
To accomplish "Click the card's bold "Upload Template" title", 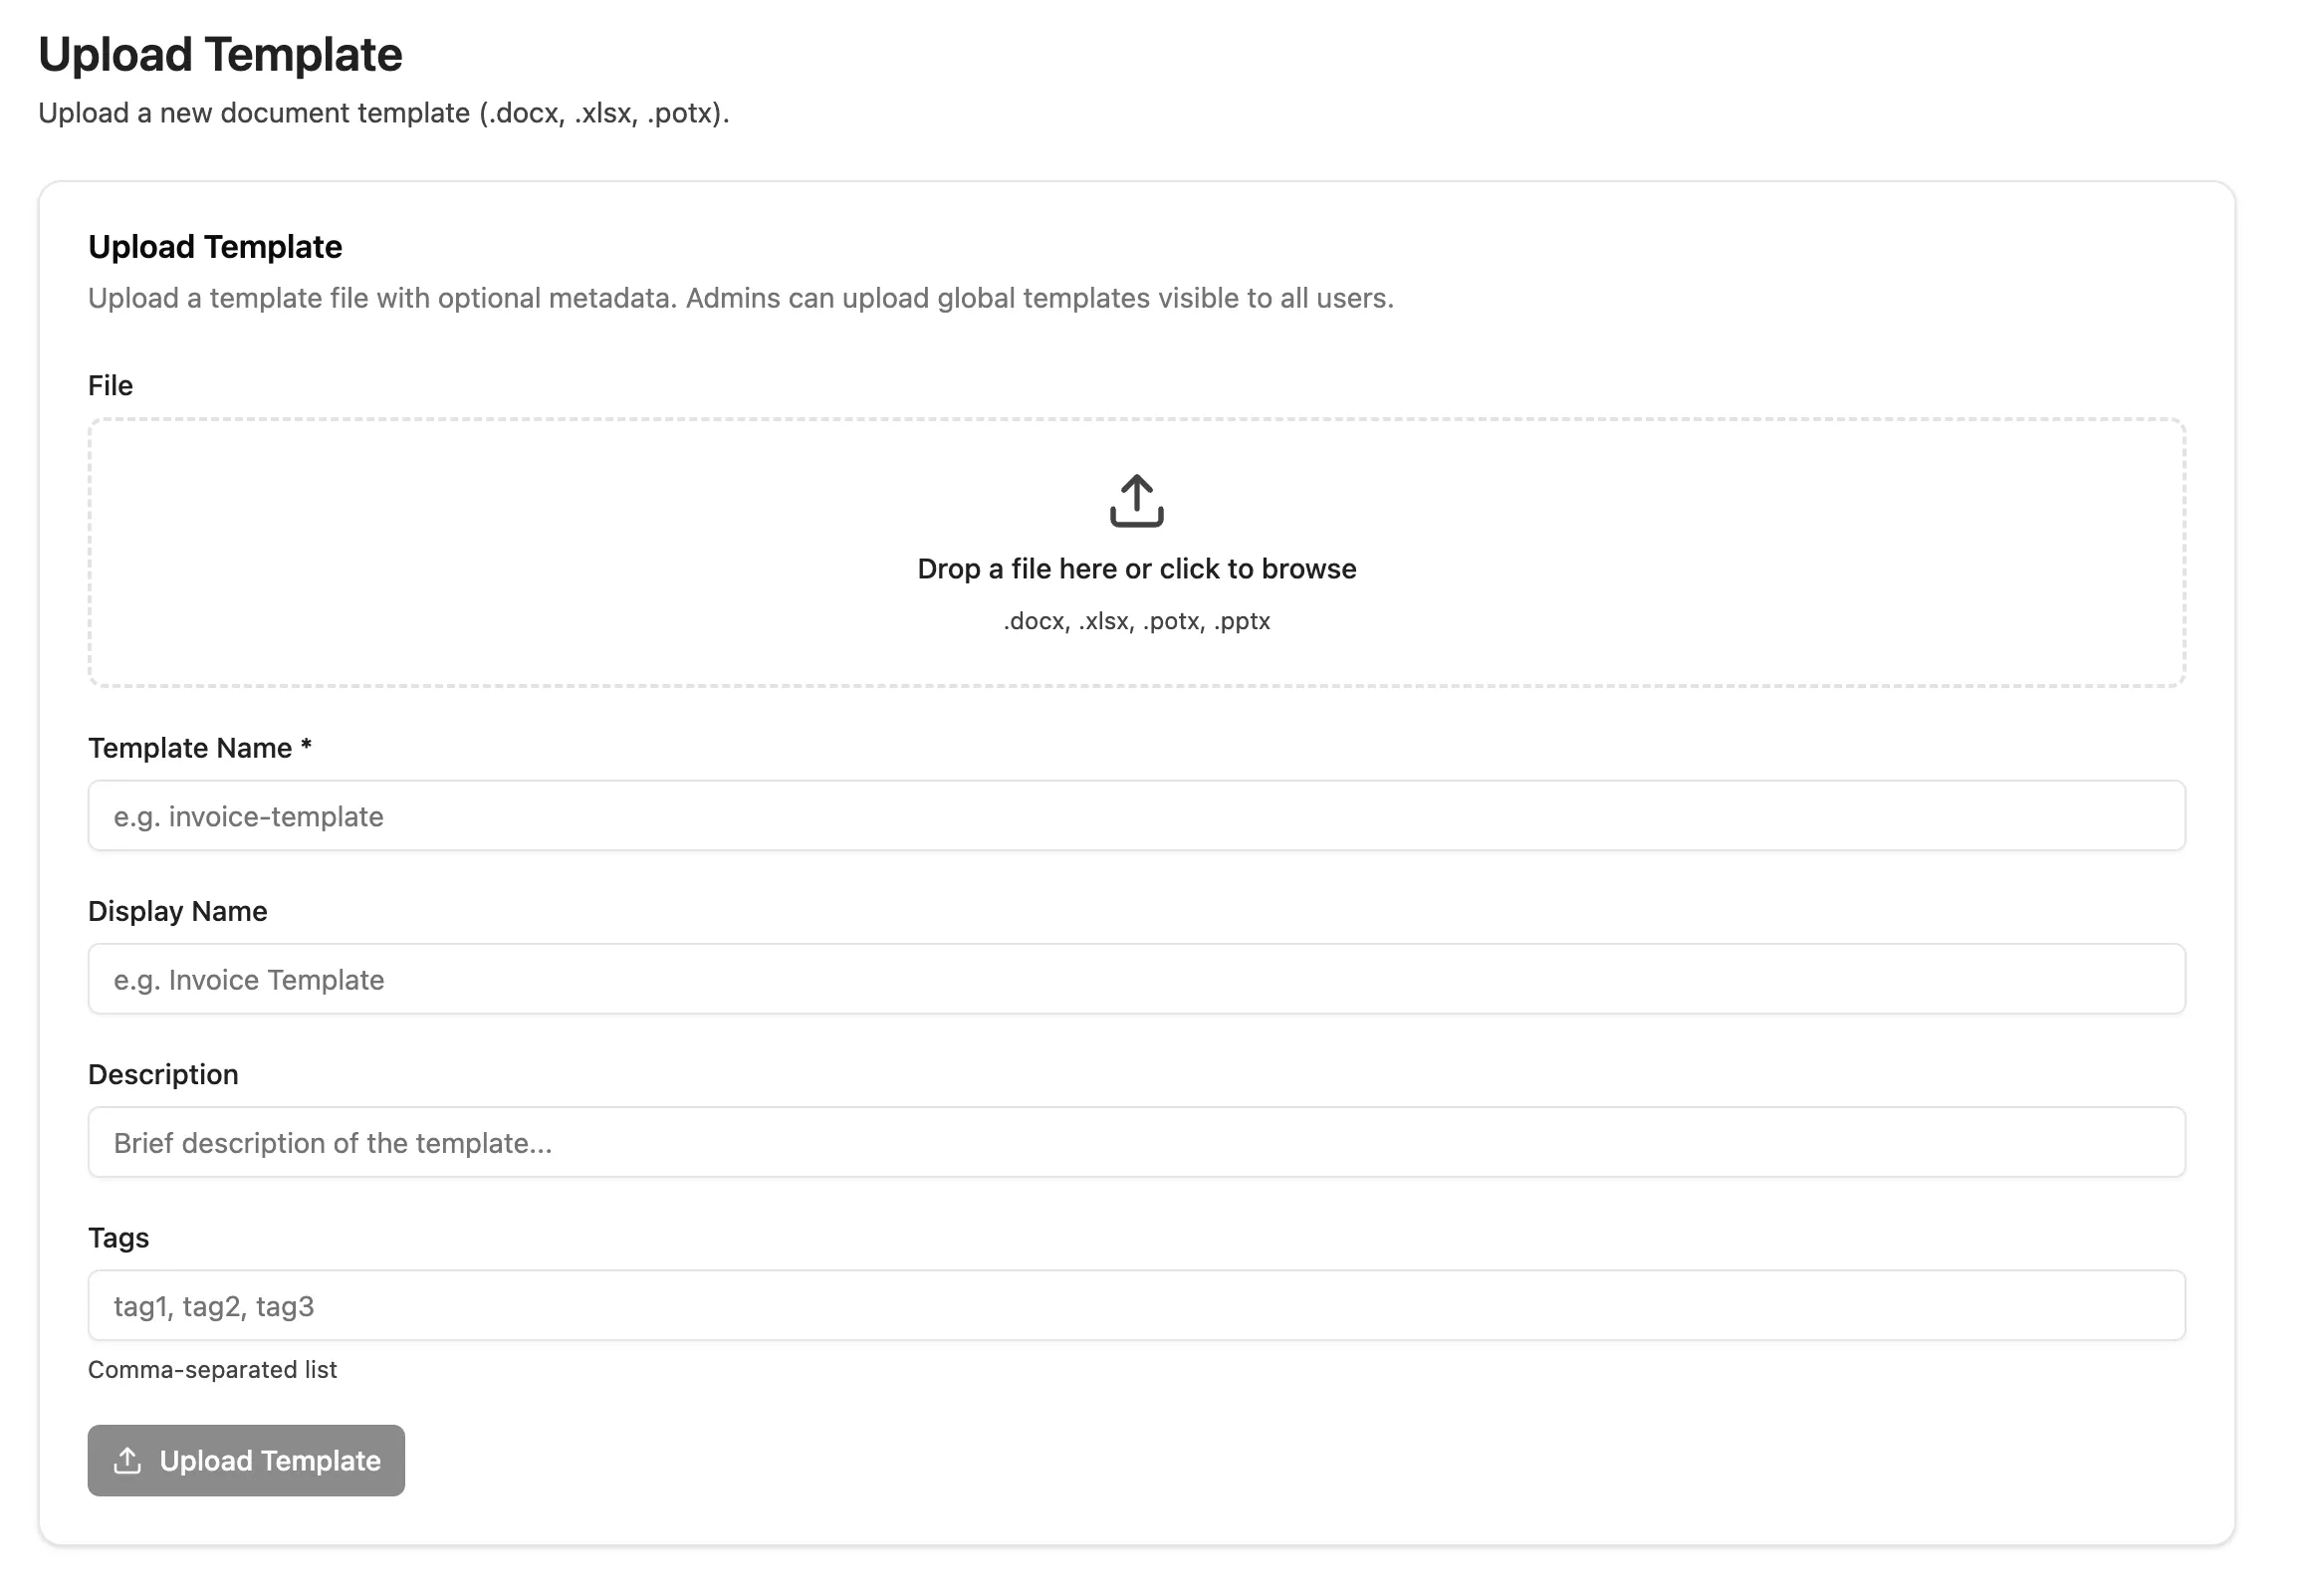I will pos(215,246).
